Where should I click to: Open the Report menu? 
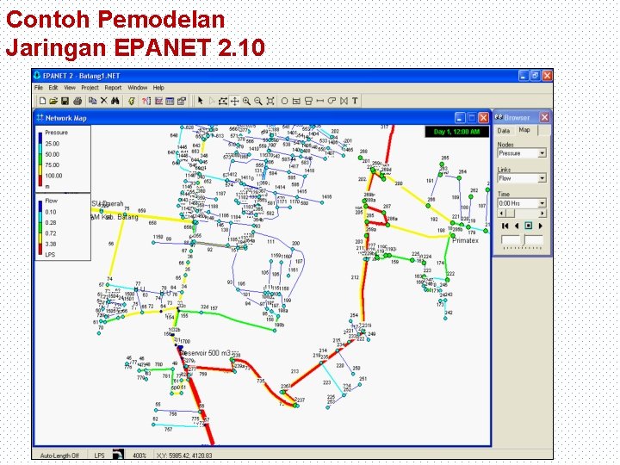pyautogui.click(x=113, y=87)
